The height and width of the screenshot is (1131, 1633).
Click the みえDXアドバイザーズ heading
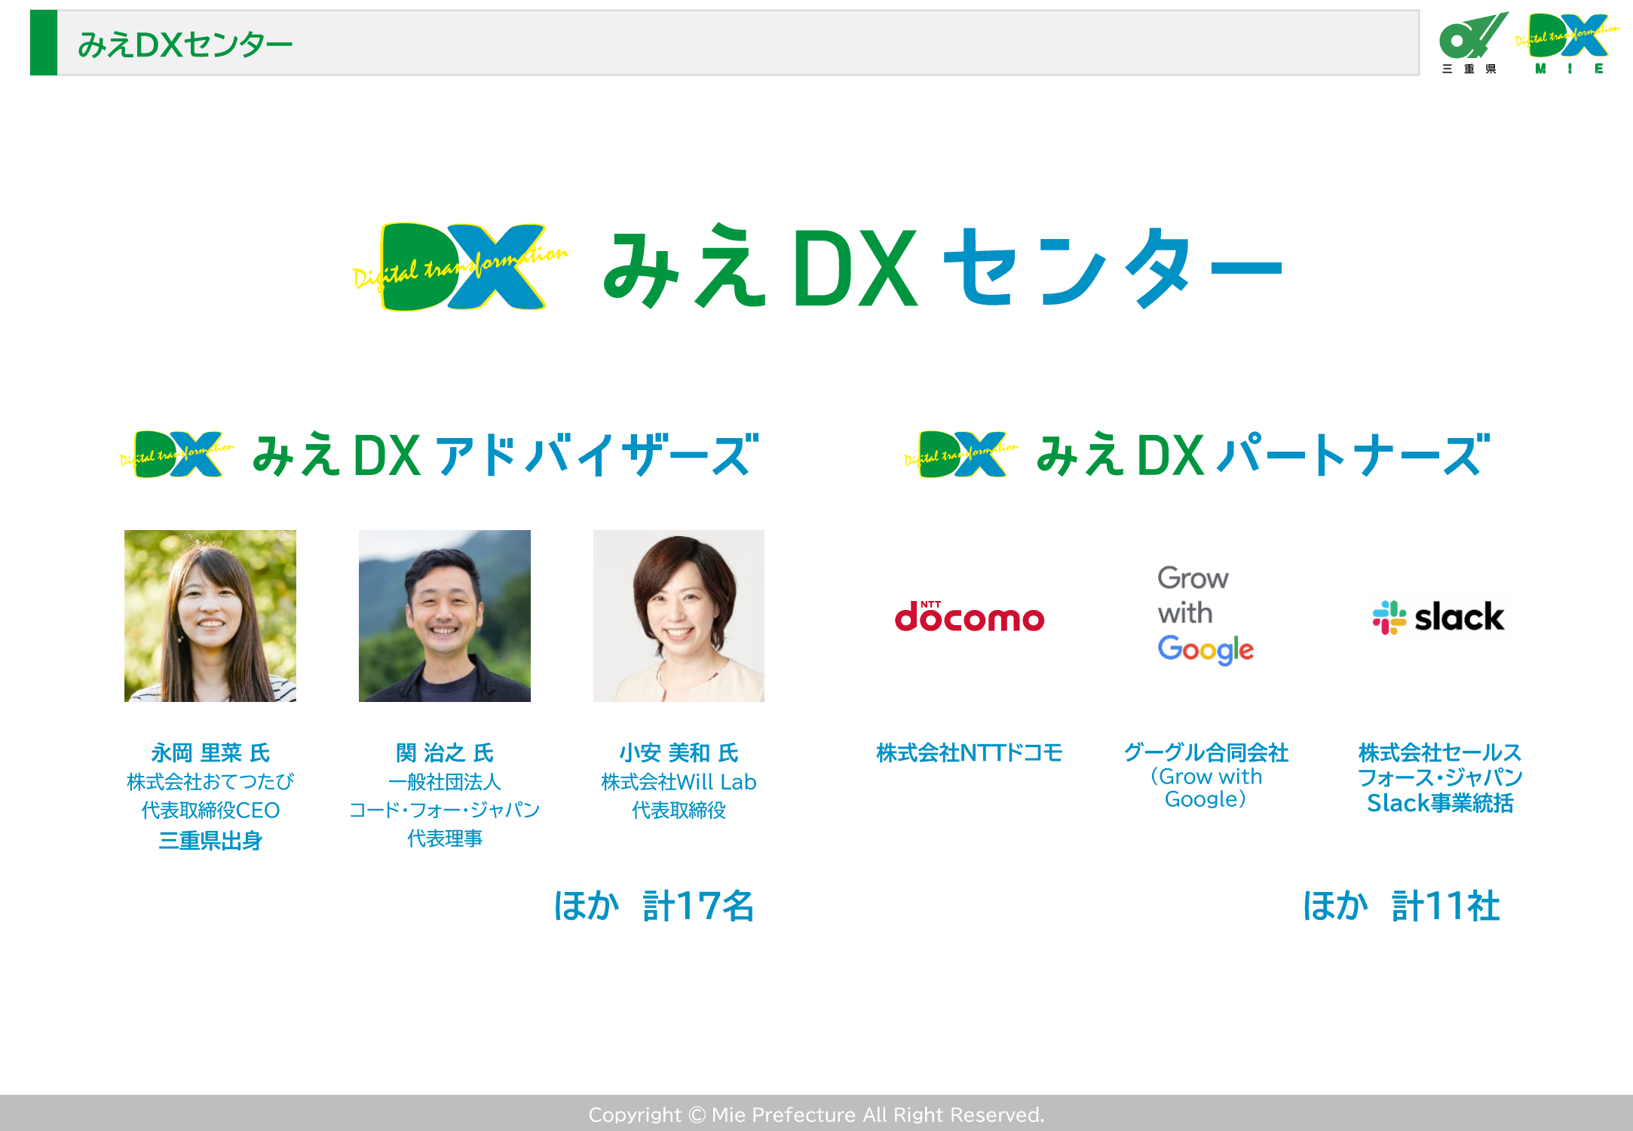point(506,455)
